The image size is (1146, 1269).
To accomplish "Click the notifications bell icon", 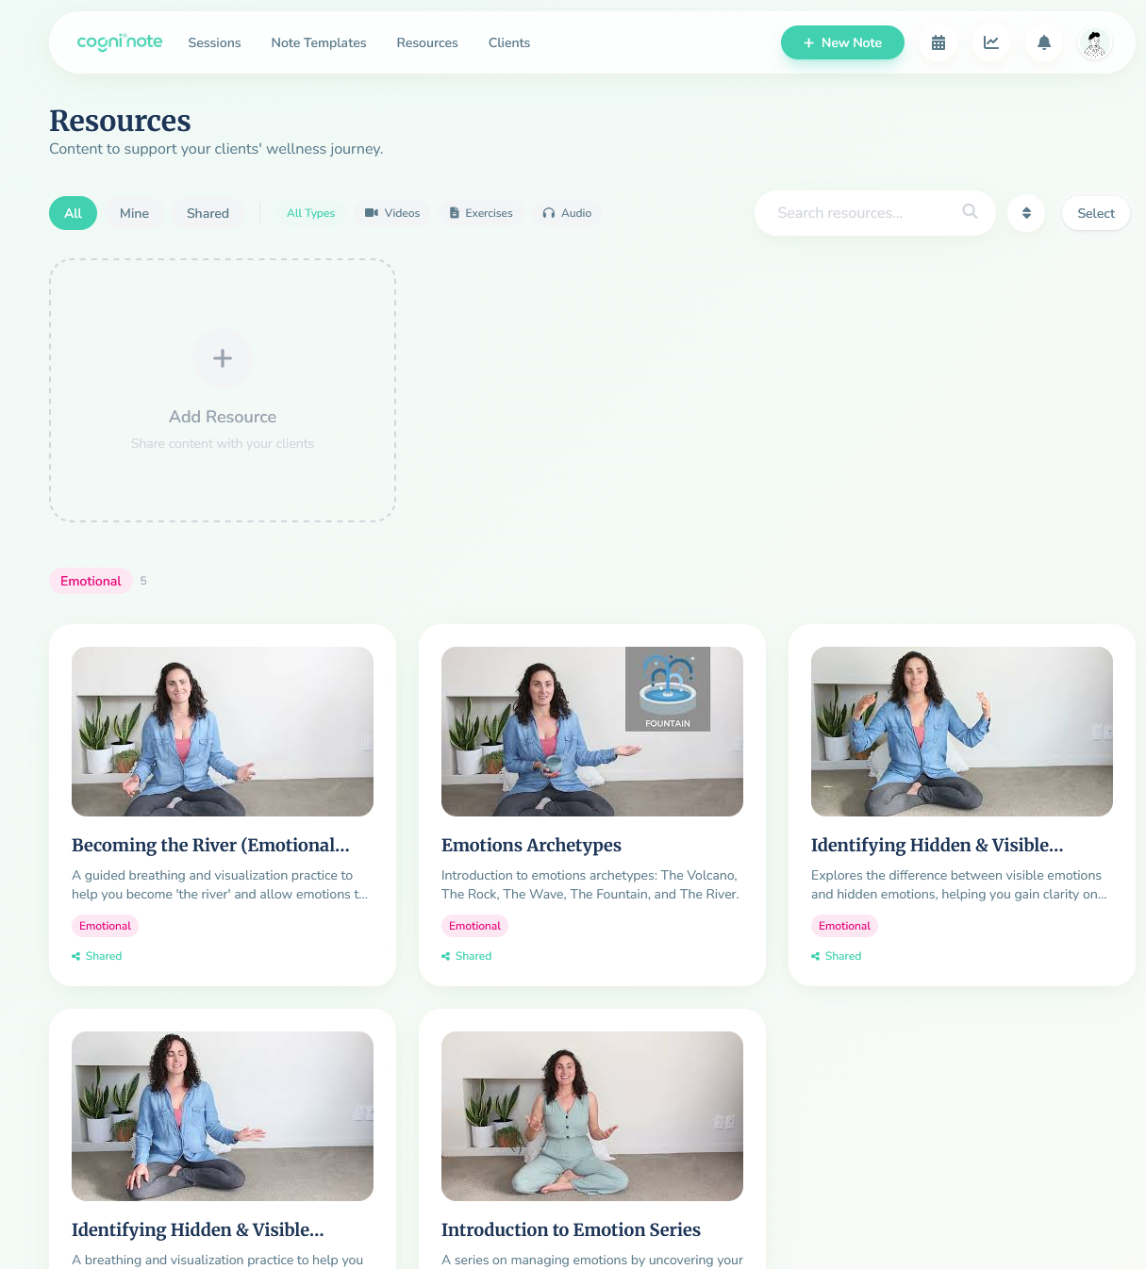I will point(1043,42).
